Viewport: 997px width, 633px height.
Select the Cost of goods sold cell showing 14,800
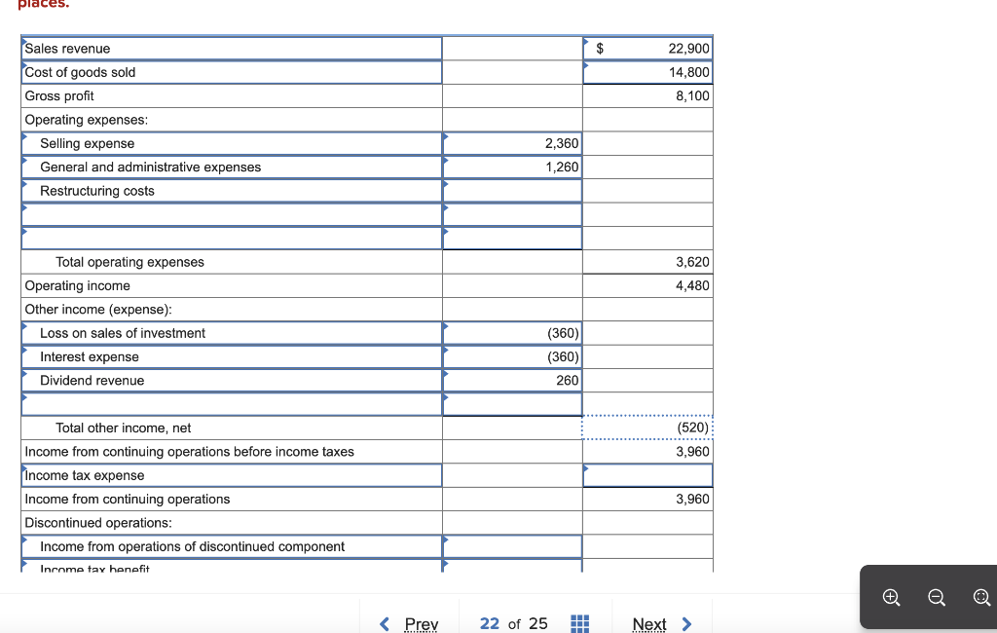[647, 72]
